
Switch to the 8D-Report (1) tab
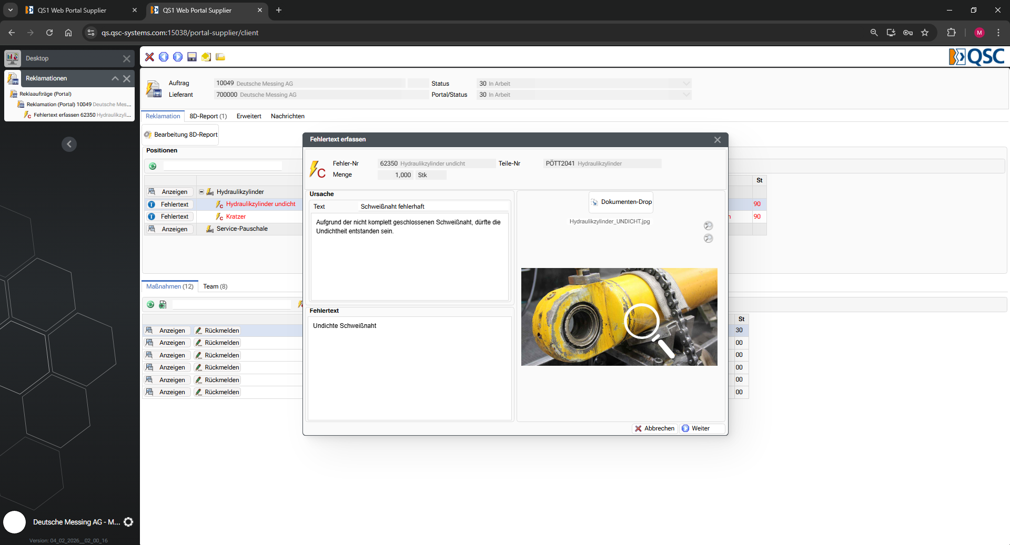[208, 116]
